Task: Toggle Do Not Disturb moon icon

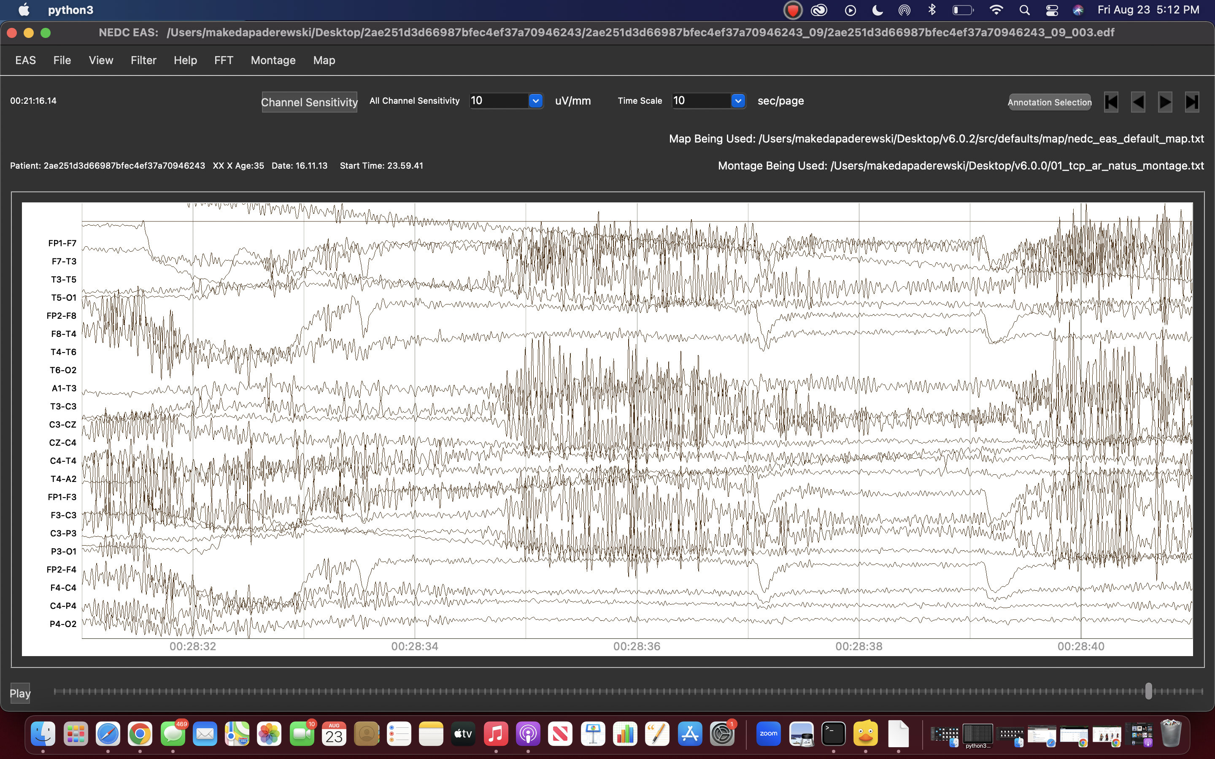Action: pyautogui.click(x=877, y=10)
